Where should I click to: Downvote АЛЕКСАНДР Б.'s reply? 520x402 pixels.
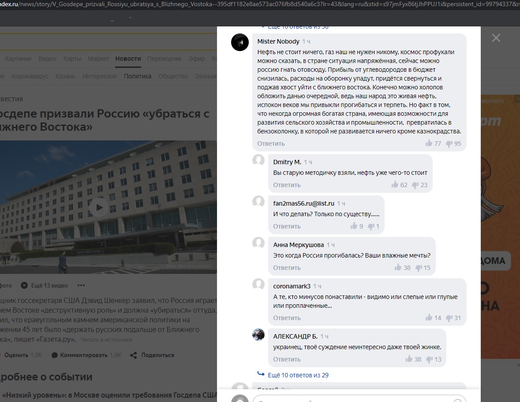(x=429, y=359)
